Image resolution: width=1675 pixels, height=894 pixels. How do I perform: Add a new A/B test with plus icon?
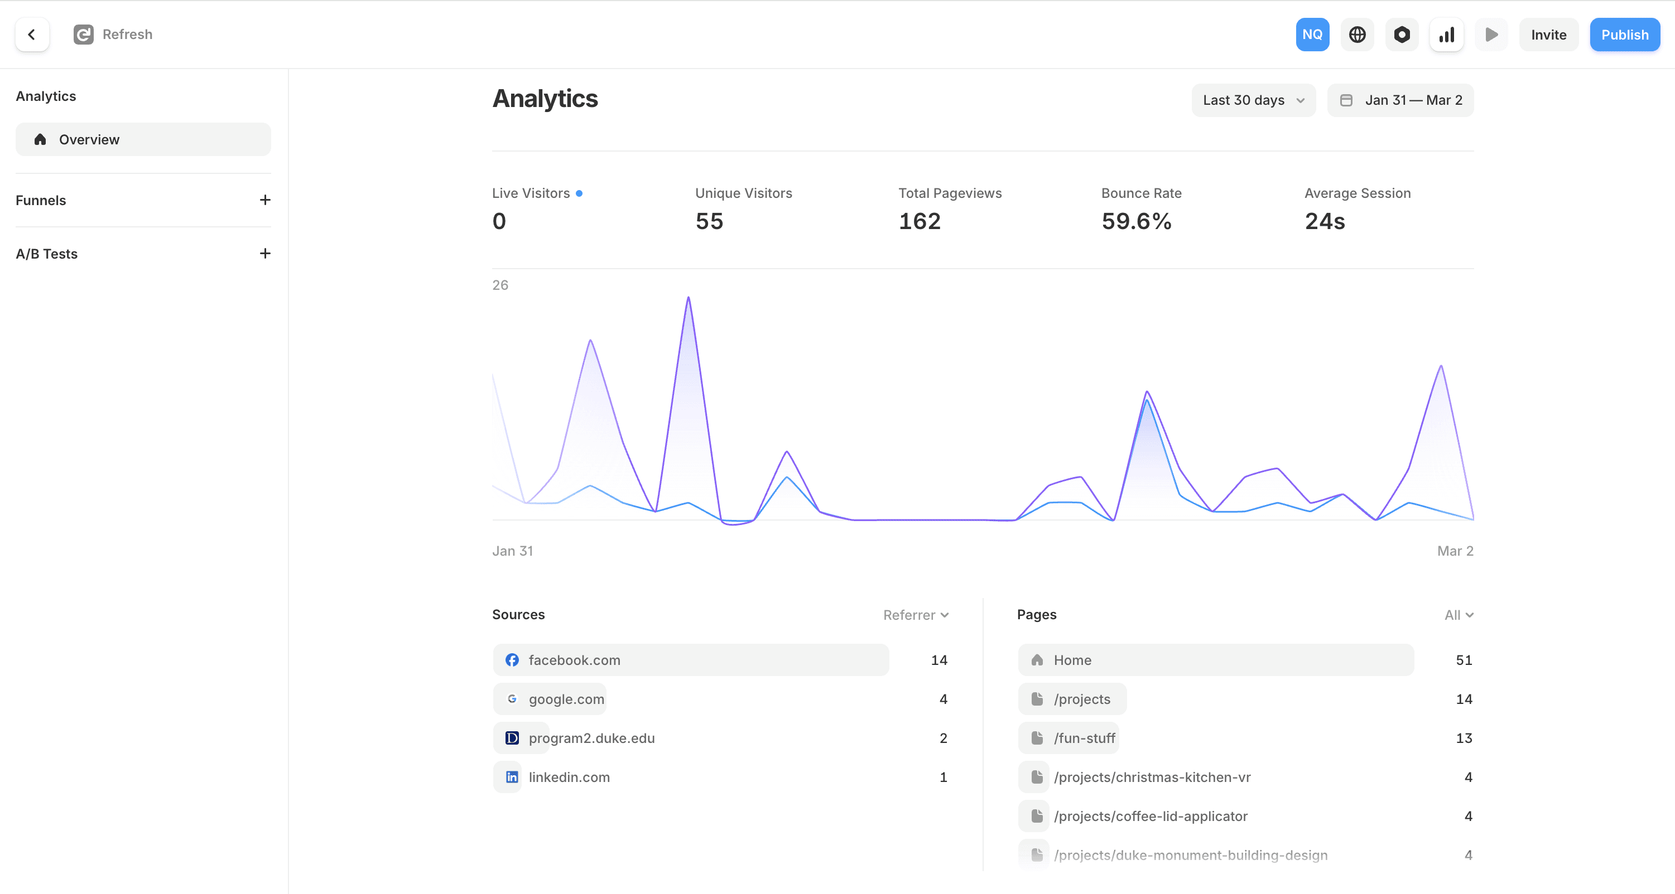(x=264, y=254)
